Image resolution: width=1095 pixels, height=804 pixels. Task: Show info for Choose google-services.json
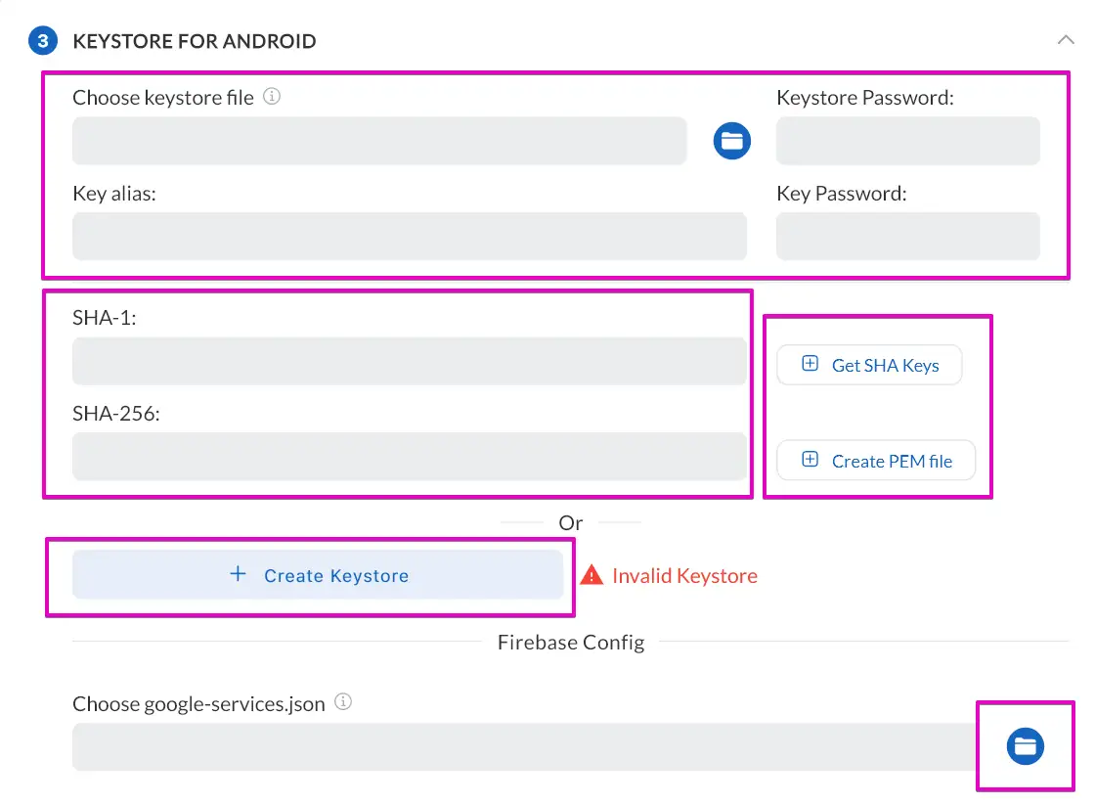(x=343, y=702)
